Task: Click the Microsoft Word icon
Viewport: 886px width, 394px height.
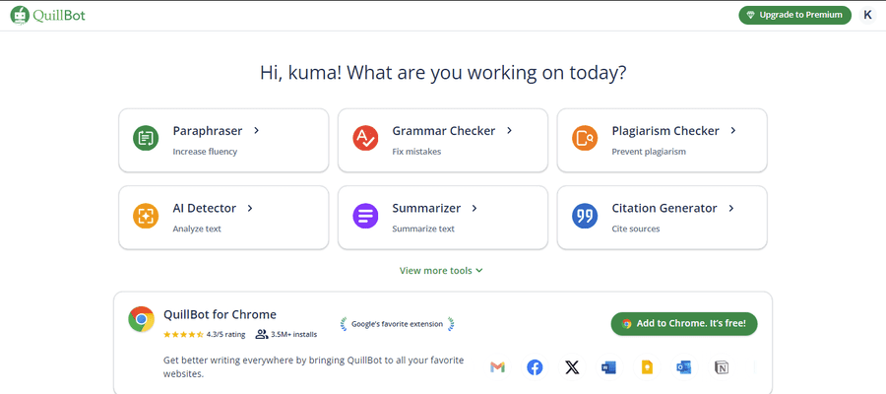Action: pyautogui.click(x=609, y=368)
